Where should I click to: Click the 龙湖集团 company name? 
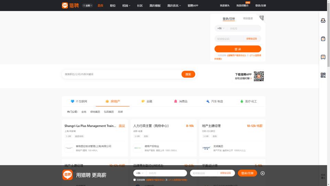coord(218,146)
